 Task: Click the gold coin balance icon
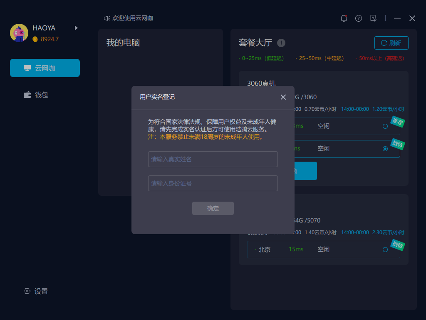tap(35, 39)
